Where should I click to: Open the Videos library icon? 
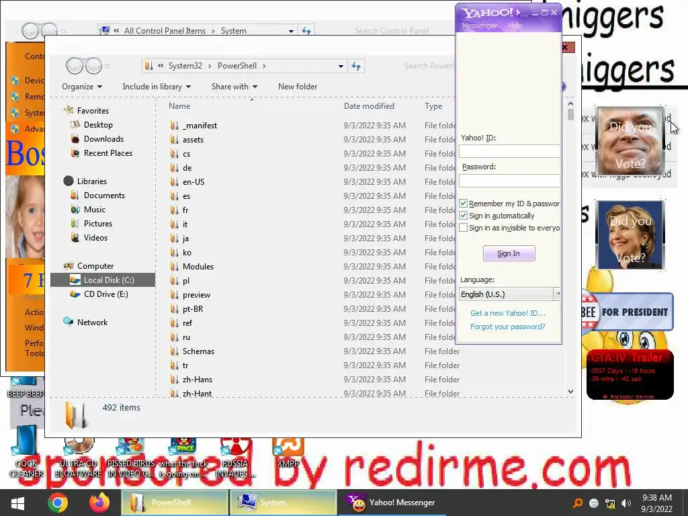[75, 237]
